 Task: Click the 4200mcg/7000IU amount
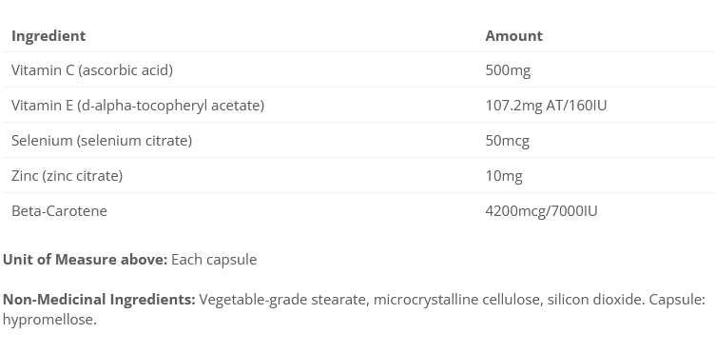click(x=541, y=210)
